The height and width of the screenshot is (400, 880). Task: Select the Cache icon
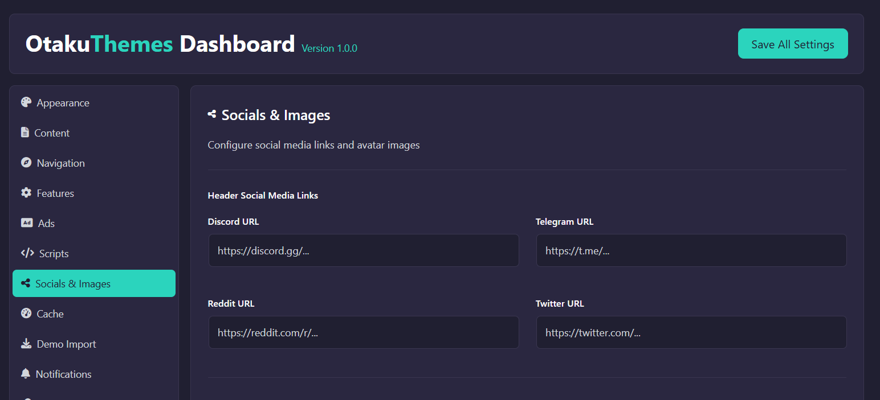tap(26, 314)
